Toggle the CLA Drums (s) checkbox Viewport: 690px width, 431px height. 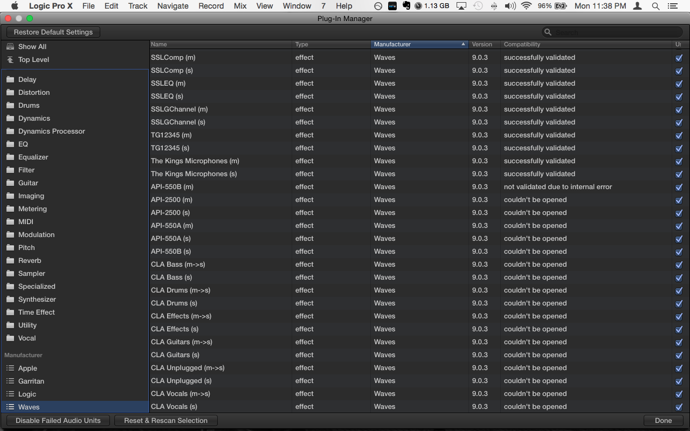[679, 303]
